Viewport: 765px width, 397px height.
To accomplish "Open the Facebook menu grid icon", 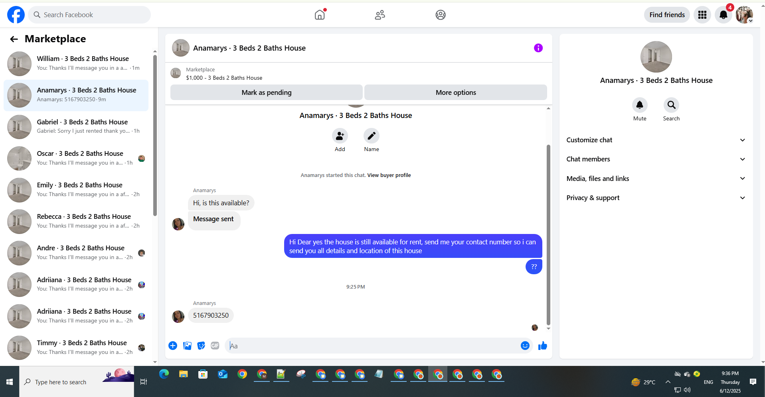I will coord(702,15).
